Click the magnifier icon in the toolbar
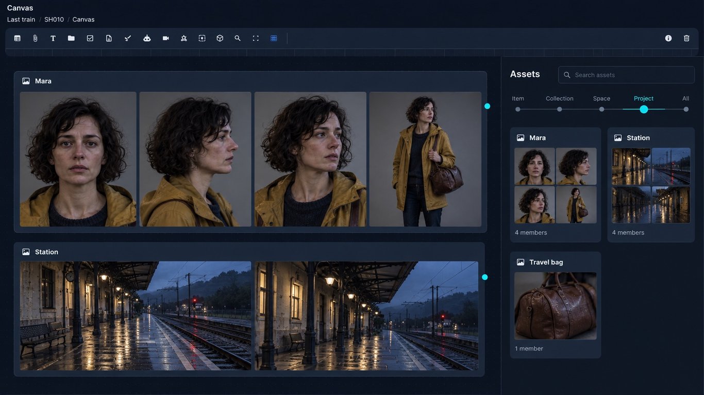The image size is (704, 395). click(238, 38)
